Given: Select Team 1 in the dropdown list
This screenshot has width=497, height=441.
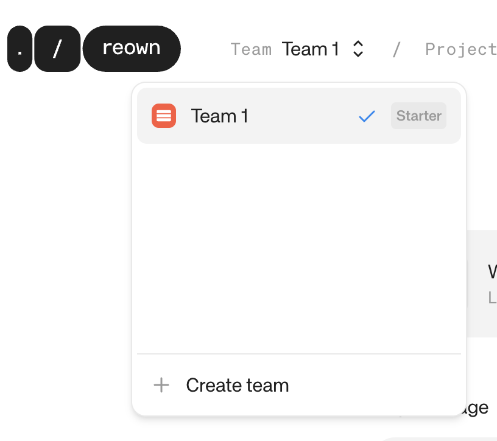Looking at the screenshot, I should [x=244, y=116].
